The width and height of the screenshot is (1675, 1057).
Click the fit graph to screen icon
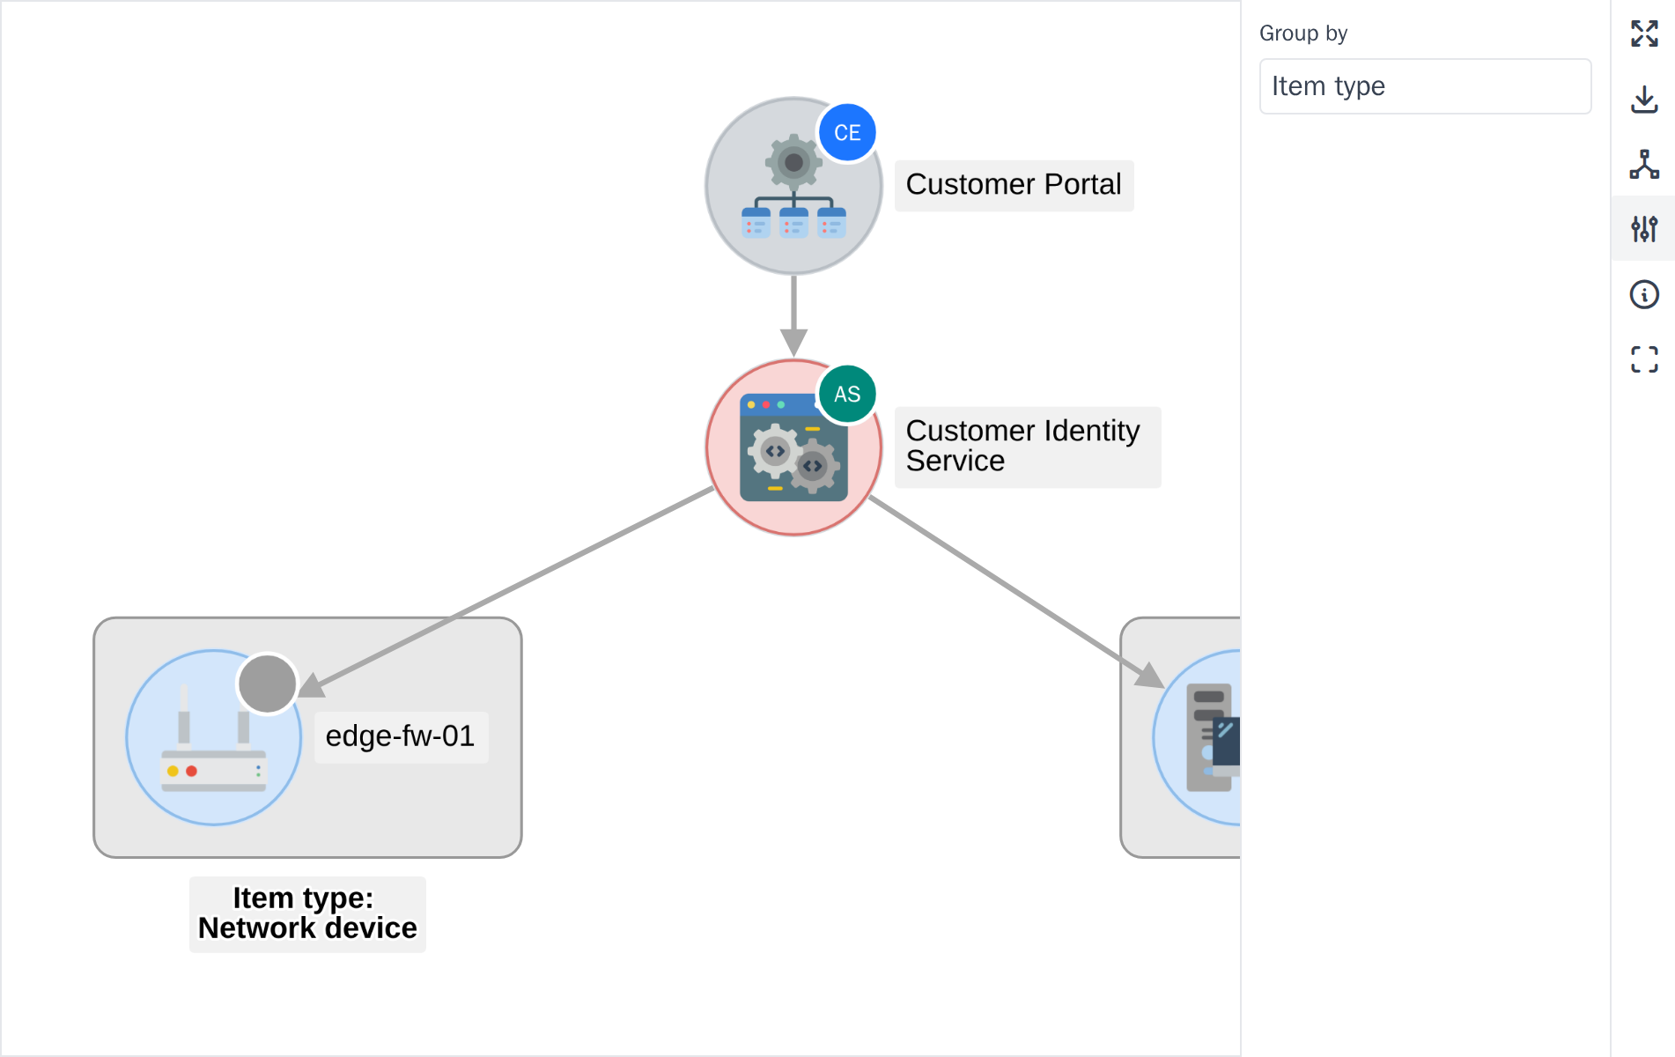tap(1644, 33)
